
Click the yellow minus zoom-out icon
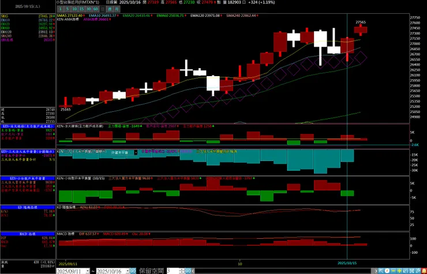[x=393, y=271]
